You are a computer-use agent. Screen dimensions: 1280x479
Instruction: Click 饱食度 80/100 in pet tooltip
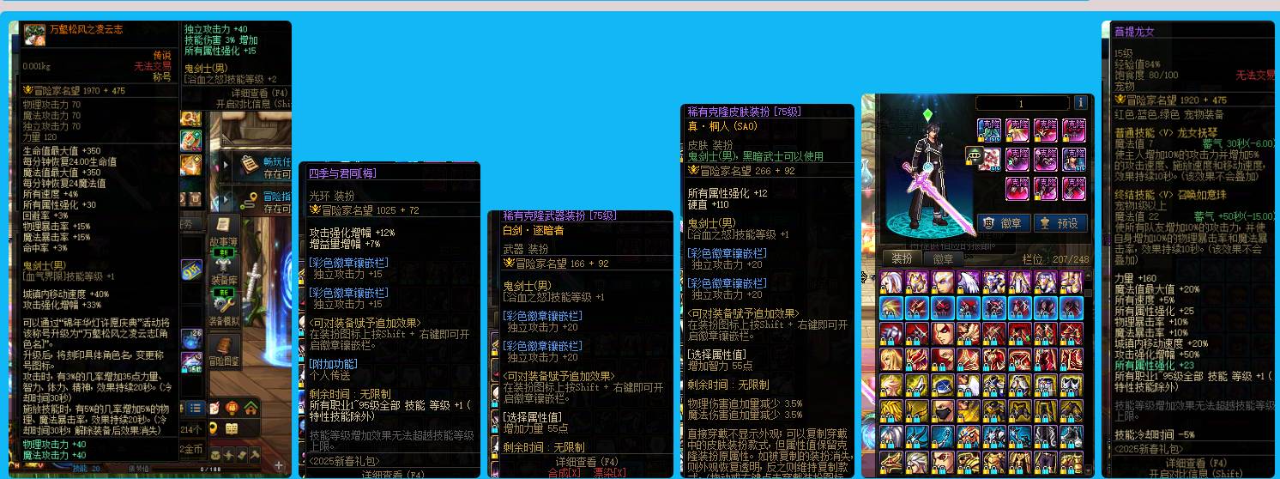(1146, 75)
